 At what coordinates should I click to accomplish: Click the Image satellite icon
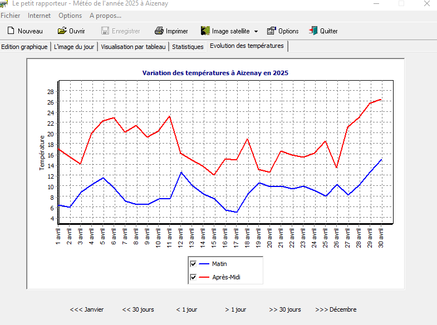click(205, 31)
